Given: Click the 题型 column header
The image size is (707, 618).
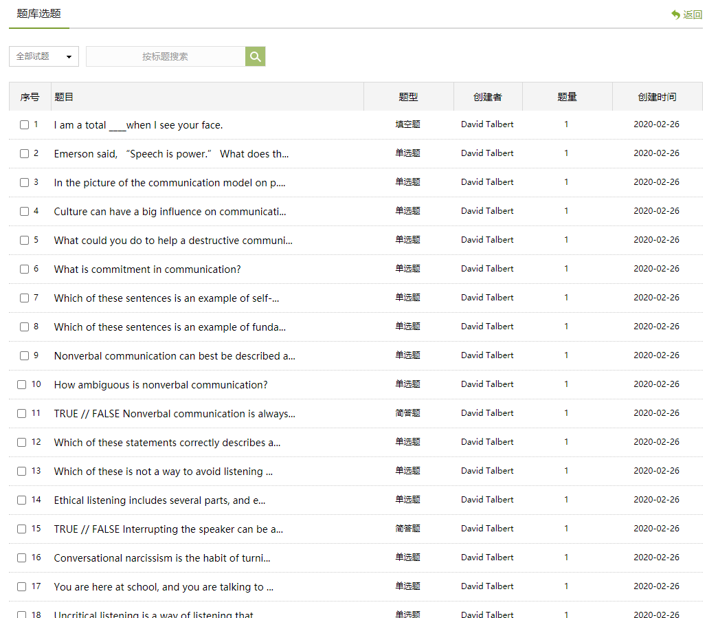Looking at the screenshot, I should 408,97.
